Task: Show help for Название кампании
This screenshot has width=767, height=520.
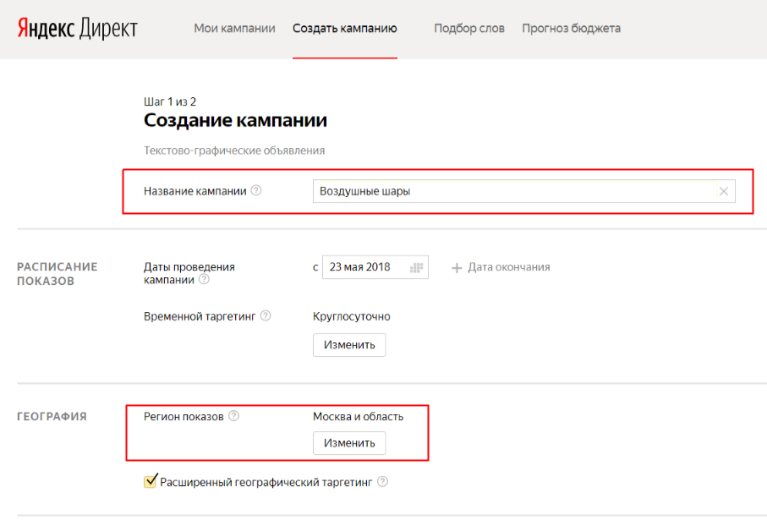Action: (x=256, y=191)
